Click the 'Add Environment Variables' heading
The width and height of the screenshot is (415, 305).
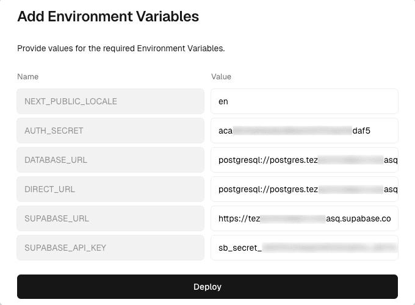tap(108, 16)
